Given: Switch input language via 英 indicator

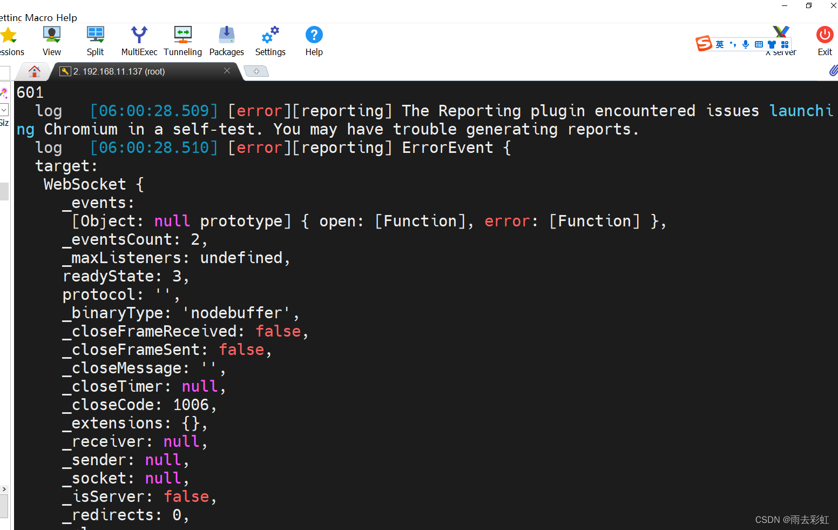Looking at the screenshot, I should click(720, 44).
